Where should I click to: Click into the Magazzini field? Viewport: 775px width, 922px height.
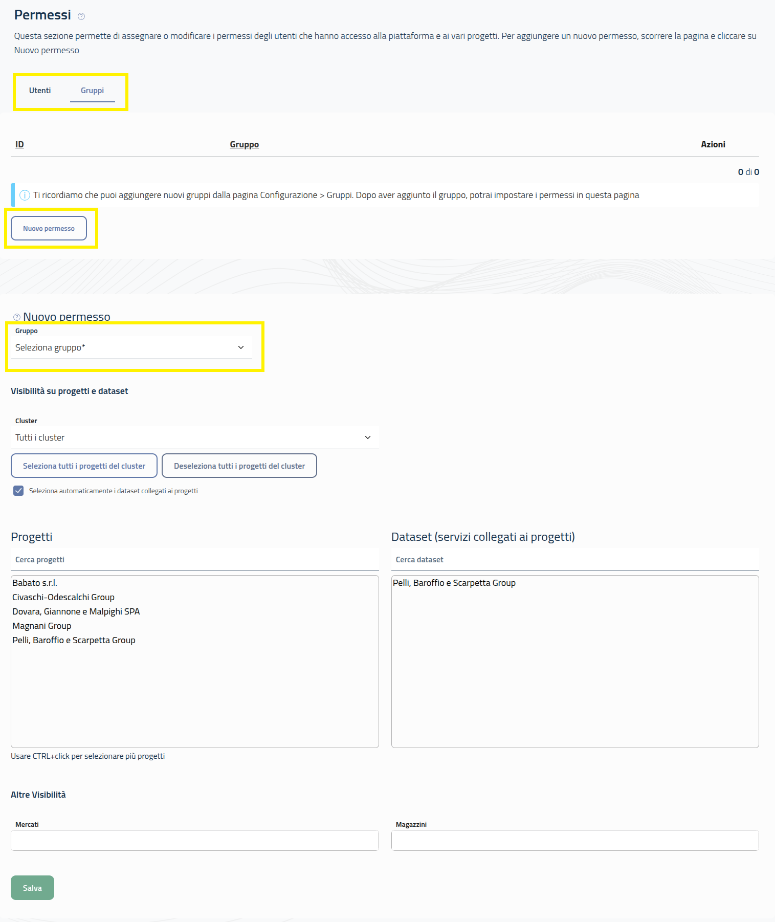574,840
